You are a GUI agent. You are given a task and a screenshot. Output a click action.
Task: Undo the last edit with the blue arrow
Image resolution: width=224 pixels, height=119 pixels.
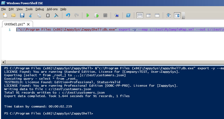tap(68, 15)
